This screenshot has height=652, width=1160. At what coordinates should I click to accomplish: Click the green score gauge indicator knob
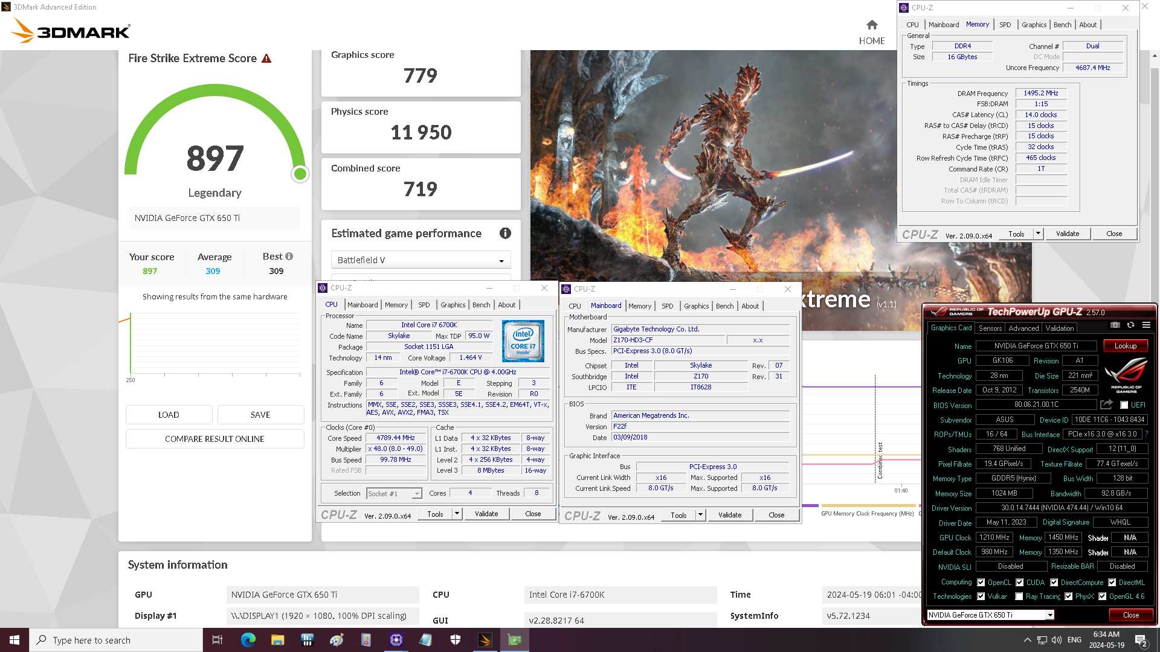pyautogui.click(x=300, y=174)
